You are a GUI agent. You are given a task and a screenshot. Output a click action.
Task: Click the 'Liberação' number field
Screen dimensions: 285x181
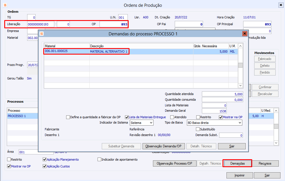point(40,24)
